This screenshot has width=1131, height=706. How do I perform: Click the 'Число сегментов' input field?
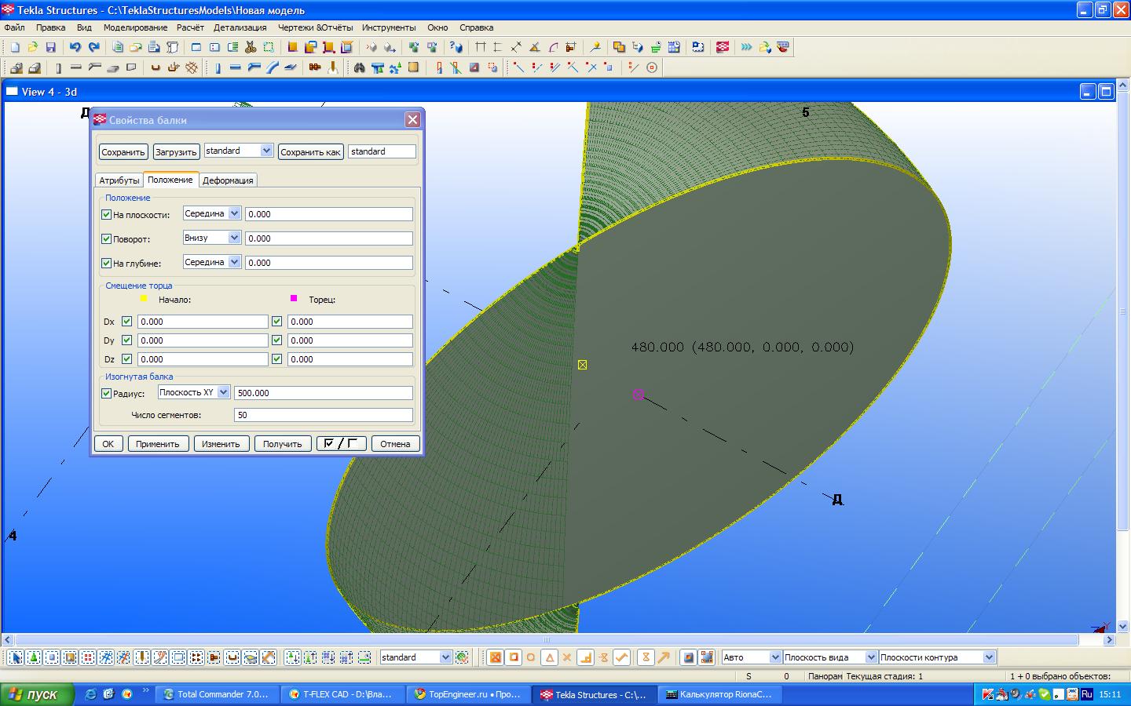323,415
